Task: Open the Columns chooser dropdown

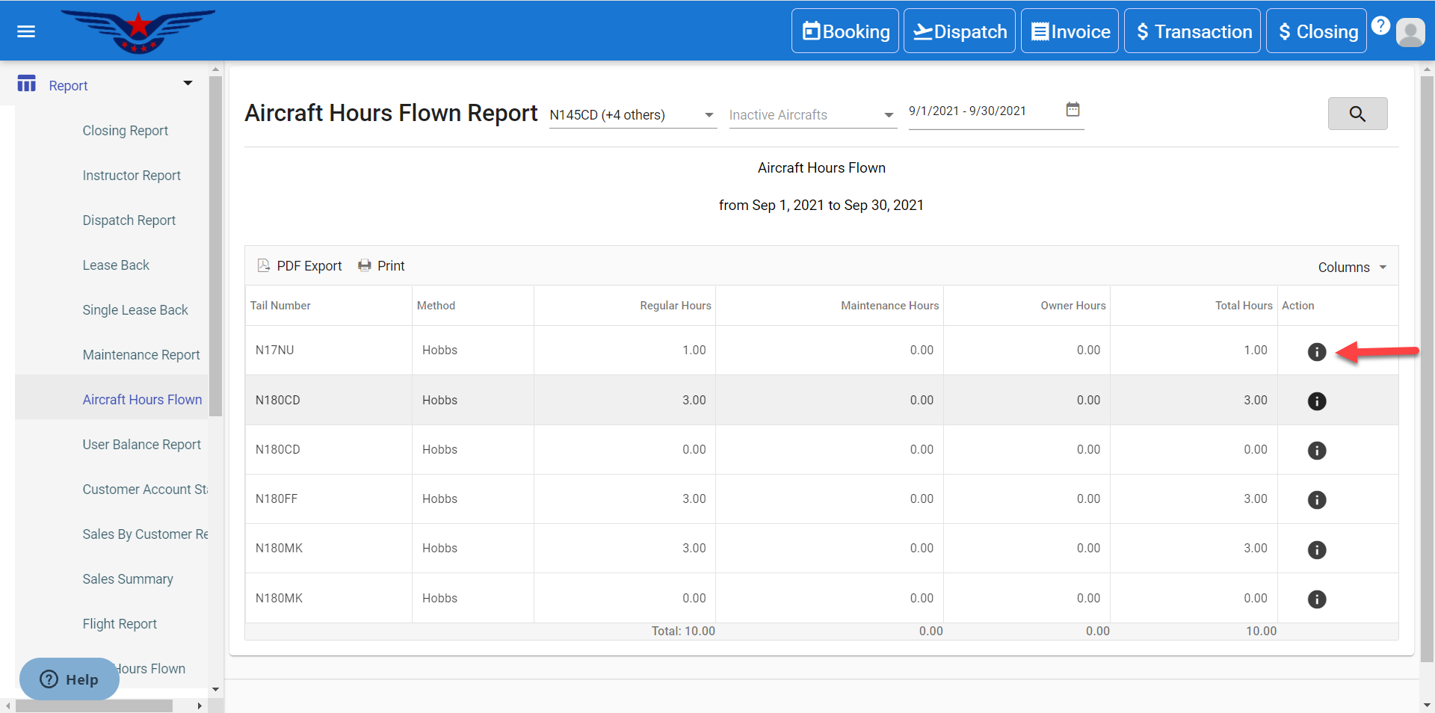Action: [x=1351, y=268]
